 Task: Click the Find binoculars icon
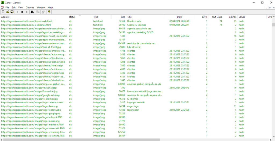pyautogui.click(x=32, y=12)
